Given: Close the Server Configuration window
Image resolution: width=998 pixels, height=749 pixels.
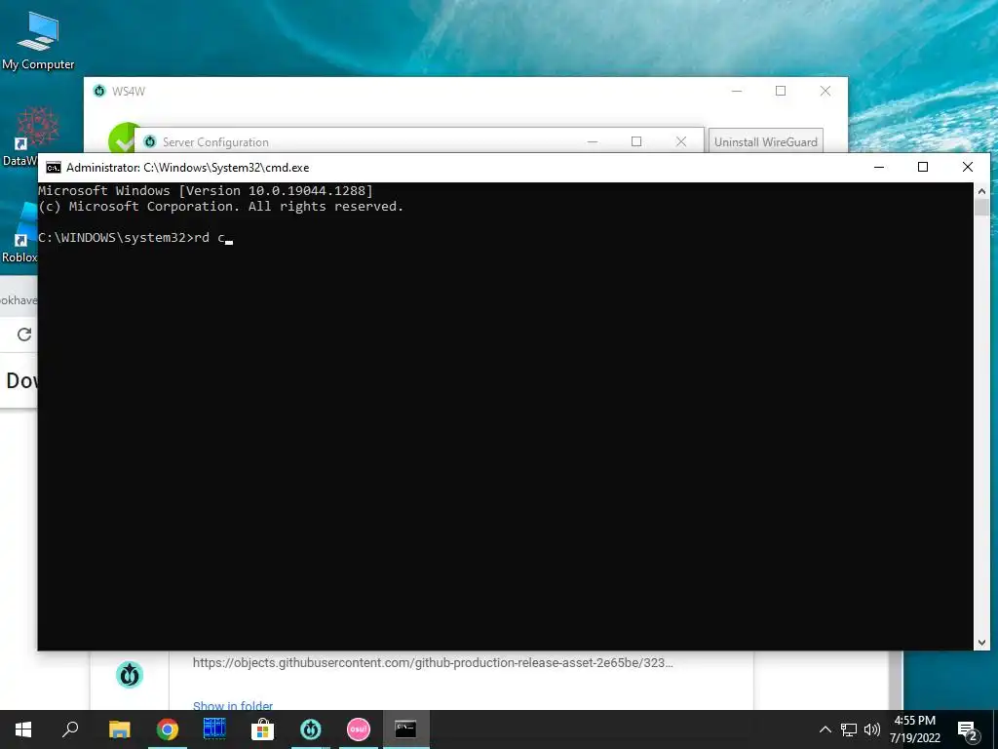Looking at the screenshot, I should coord(681,141).
